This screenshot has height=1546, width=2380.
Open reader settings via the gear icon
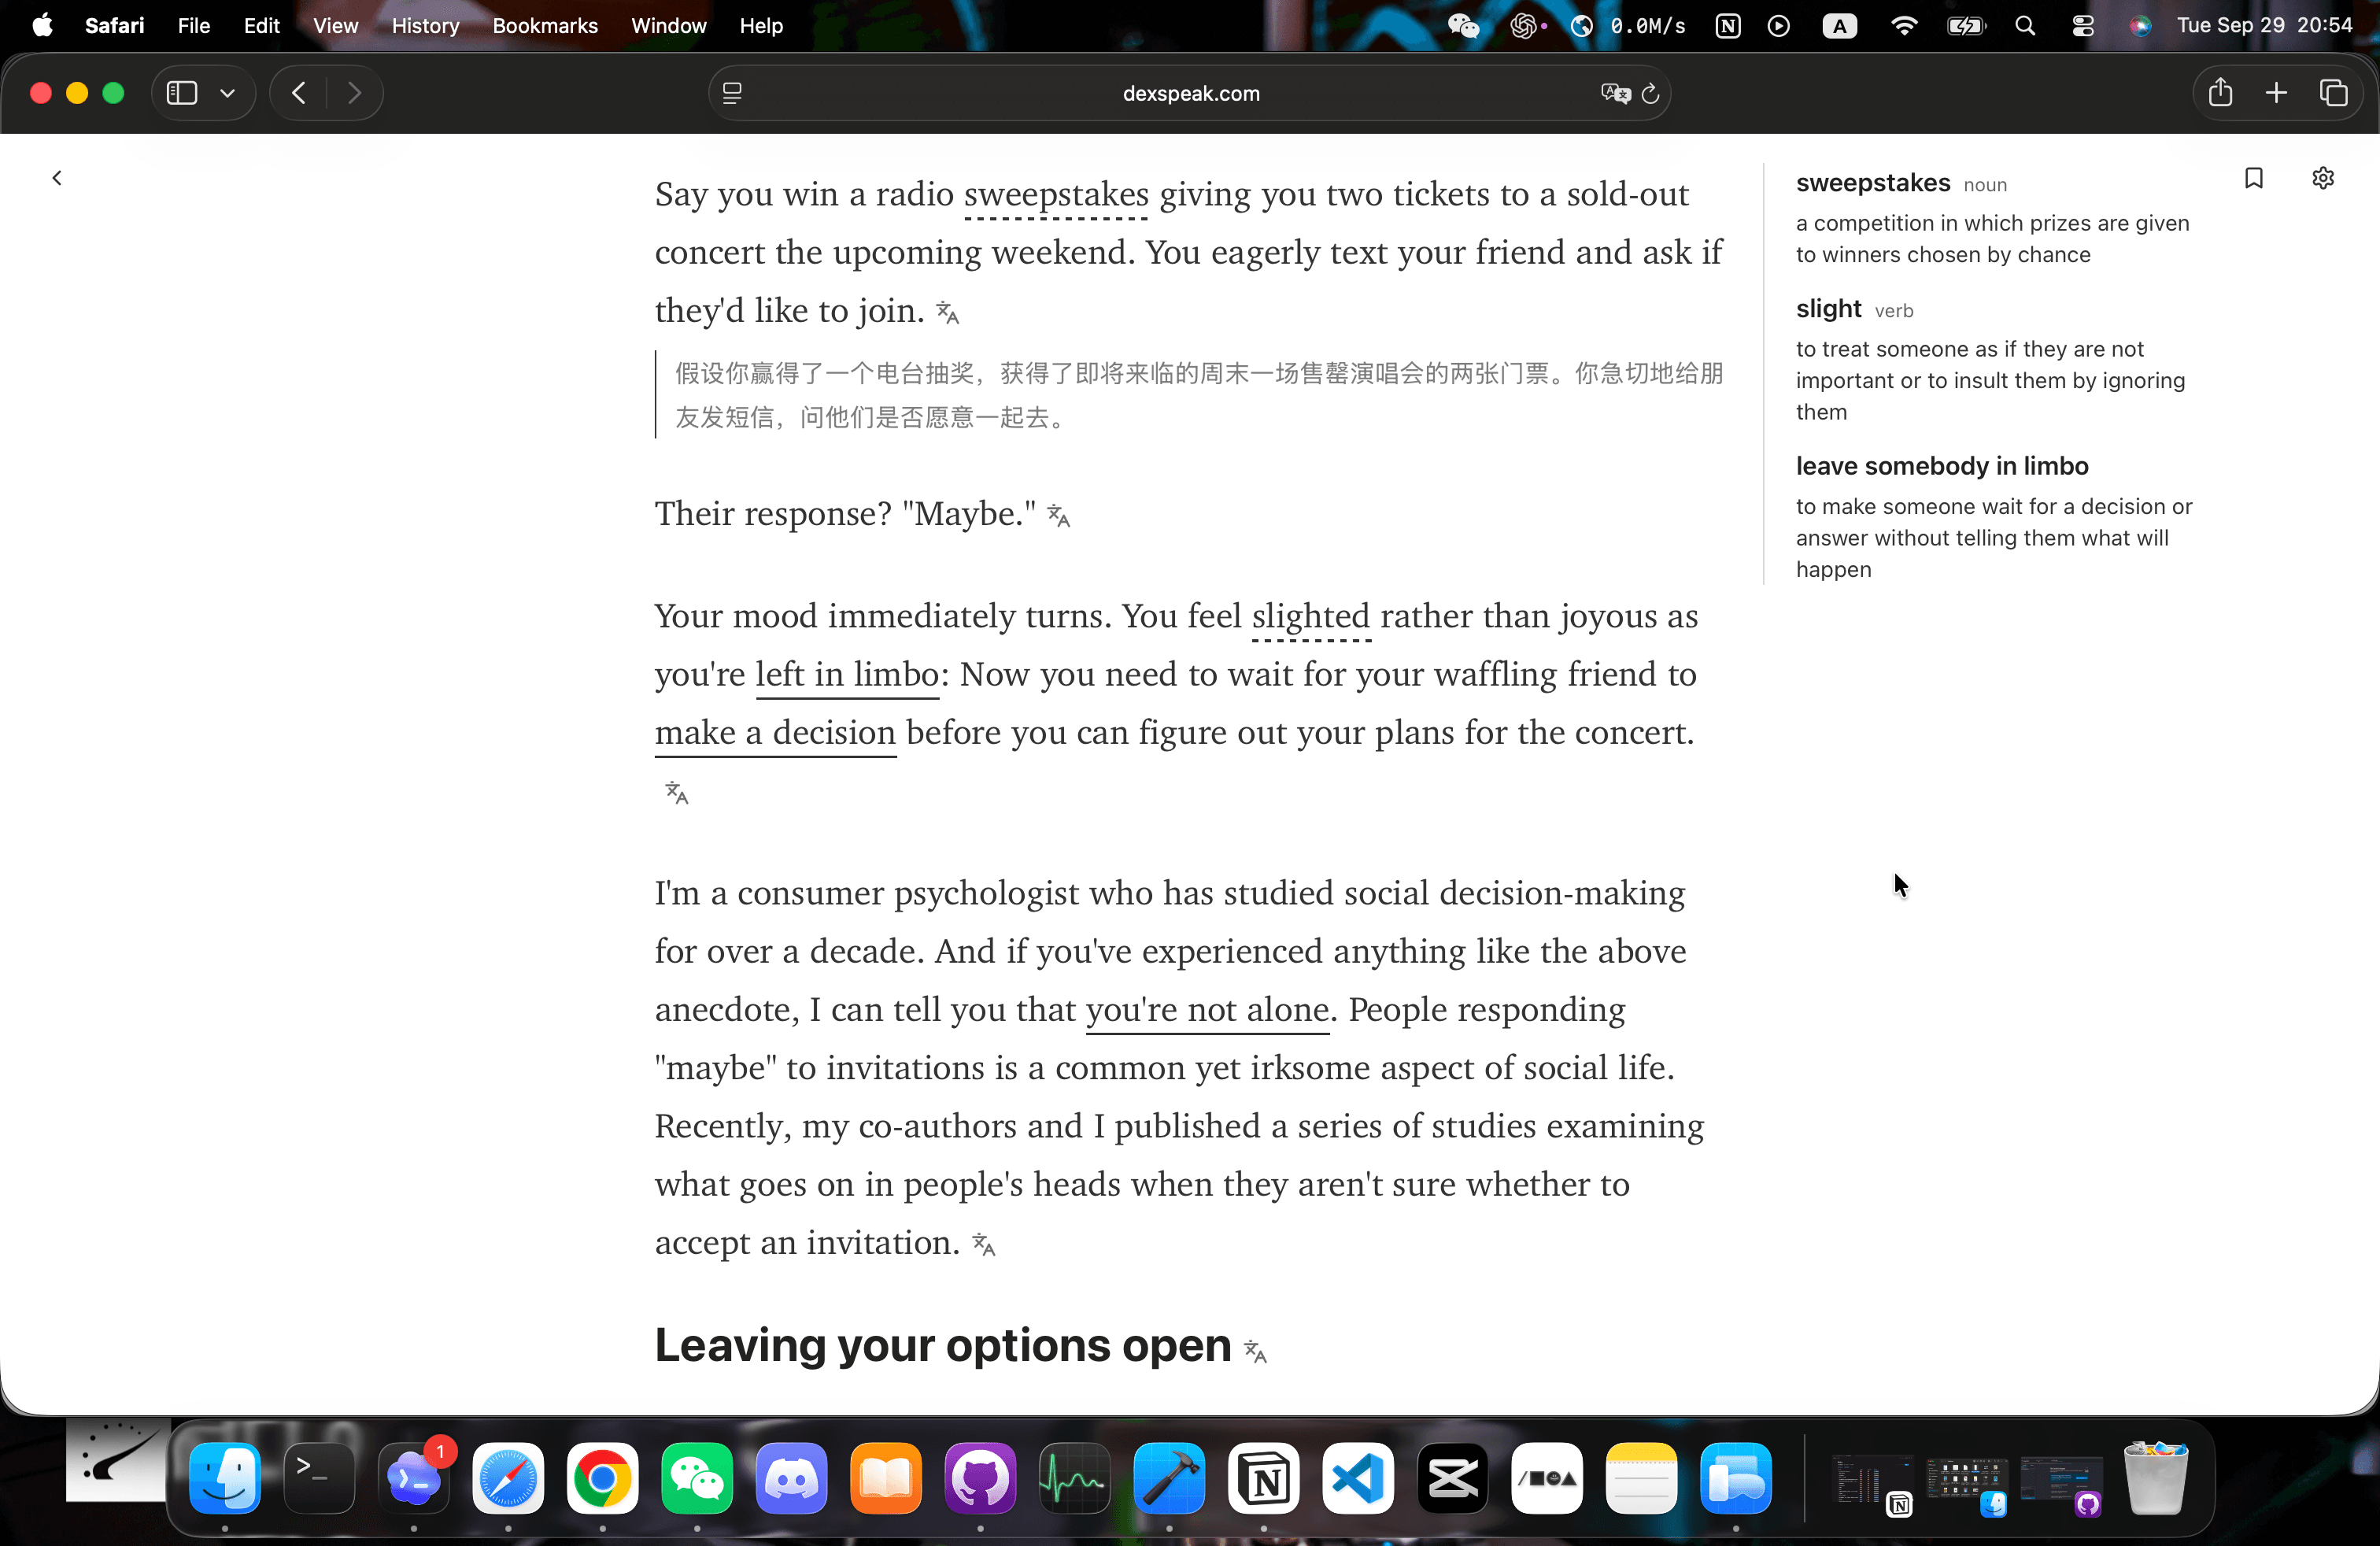pyautogui.click(x=2323, y=178)
